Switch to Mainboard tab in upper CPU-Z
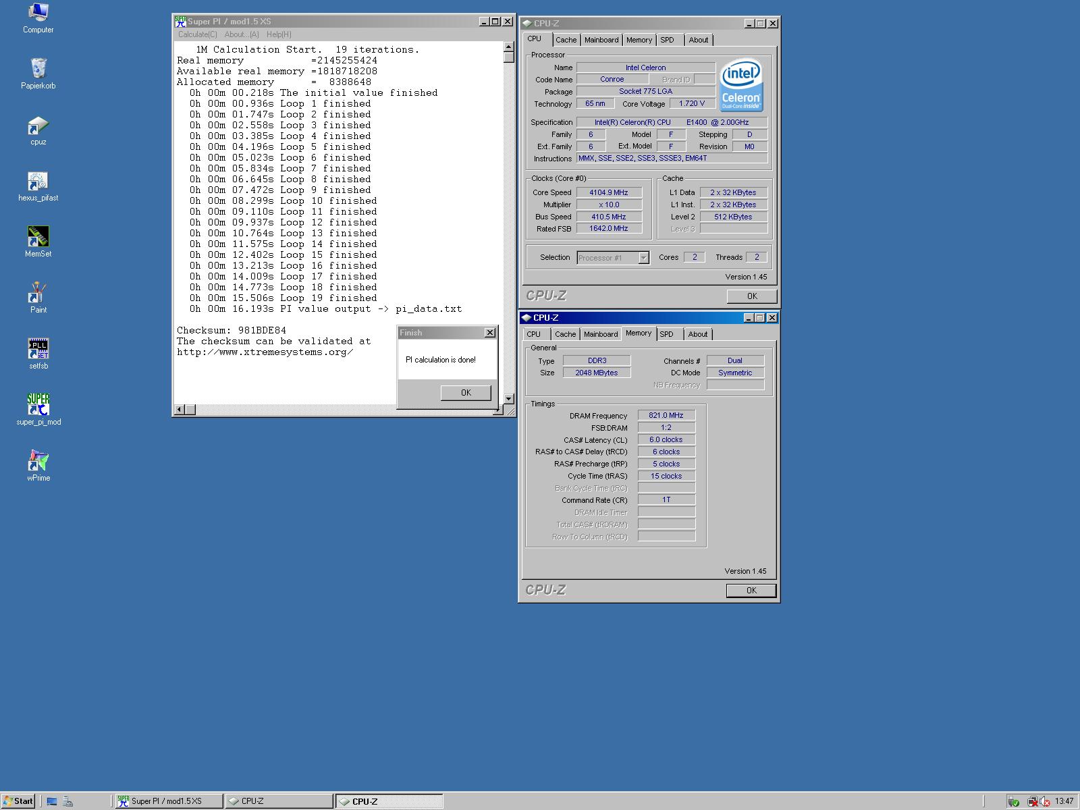The width and height of the screenshot is (1080, 810). pyautogui.click(x=601, y=40)
